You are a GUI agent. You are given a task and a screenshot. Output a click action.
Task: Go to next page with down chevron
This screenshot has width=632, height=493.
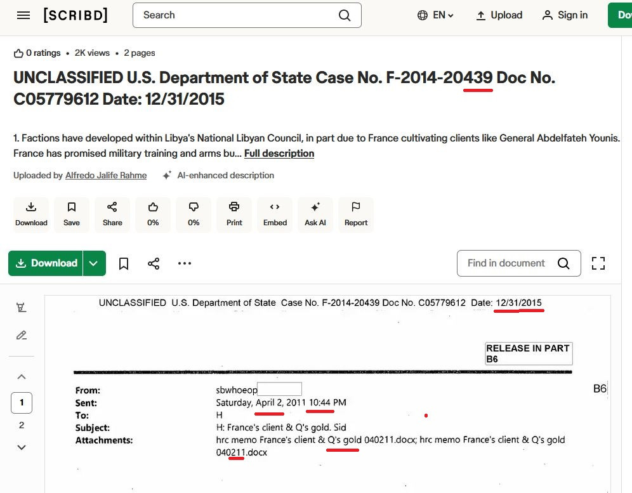click(22, 447)
